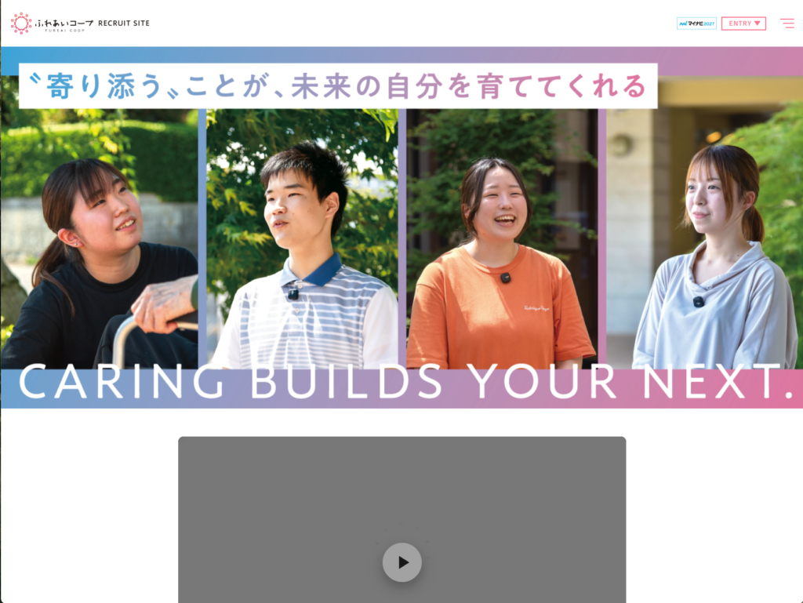Click the Japanese headline banner at the top
Viewport: 803px width, 603px height.
329,85
